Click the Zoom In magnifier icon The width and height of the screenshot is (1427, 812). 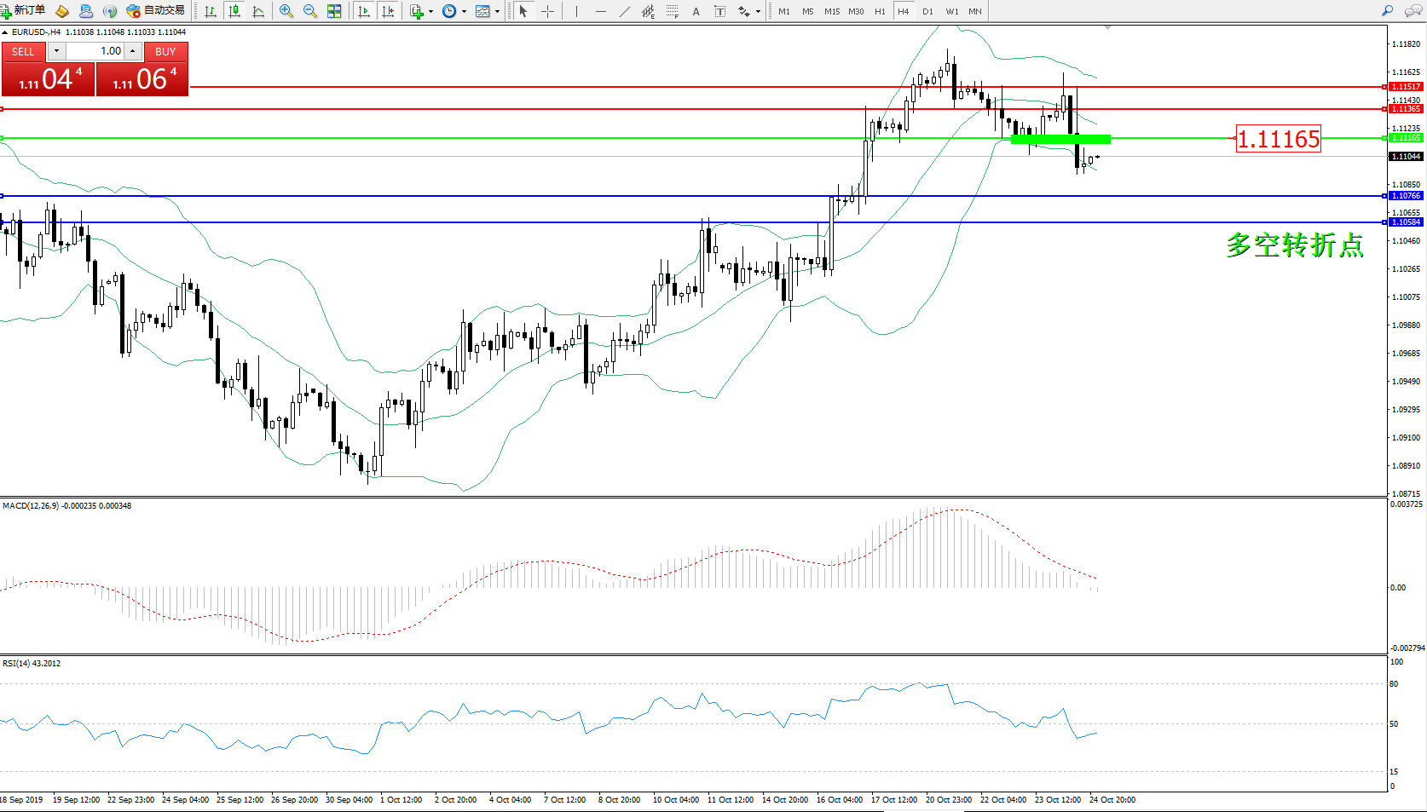click(286, 11)
